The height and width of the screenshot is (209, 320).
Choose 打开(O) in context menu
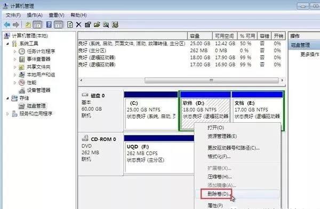click(x=238, y=128)
